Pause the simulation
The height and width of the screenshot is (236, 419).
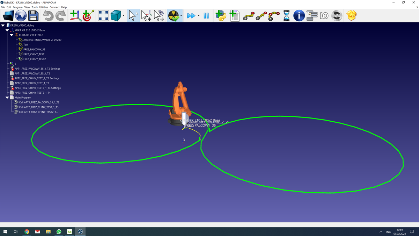tap(206, 16)
